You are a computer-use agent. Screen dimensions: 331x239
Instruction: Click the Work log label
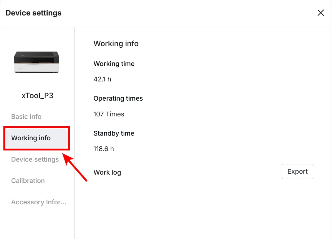click(x=107, y=172)
